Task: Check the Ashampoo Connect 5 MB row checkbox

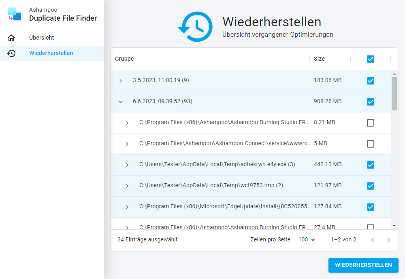Action: pyautogui.click(x=371, y=144)
